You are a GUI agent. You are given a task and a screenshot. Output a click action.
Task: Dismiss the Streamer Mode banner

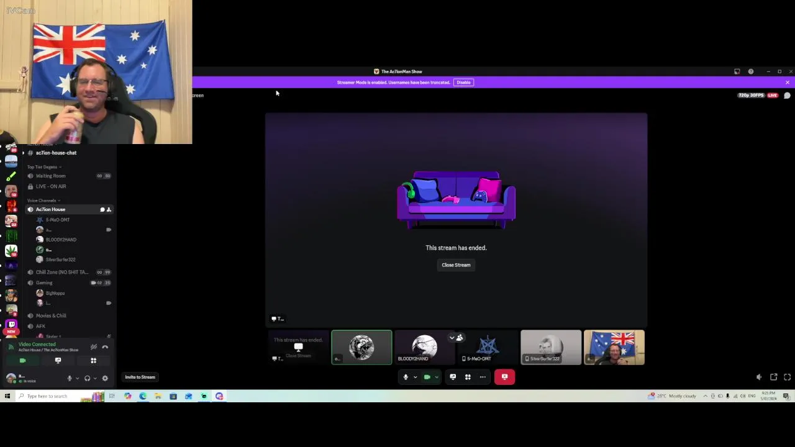coord(787,83)
